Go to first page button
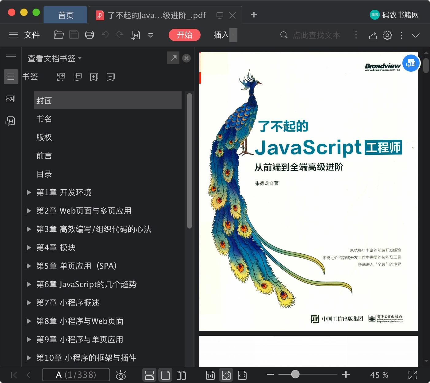 point(14,375)
